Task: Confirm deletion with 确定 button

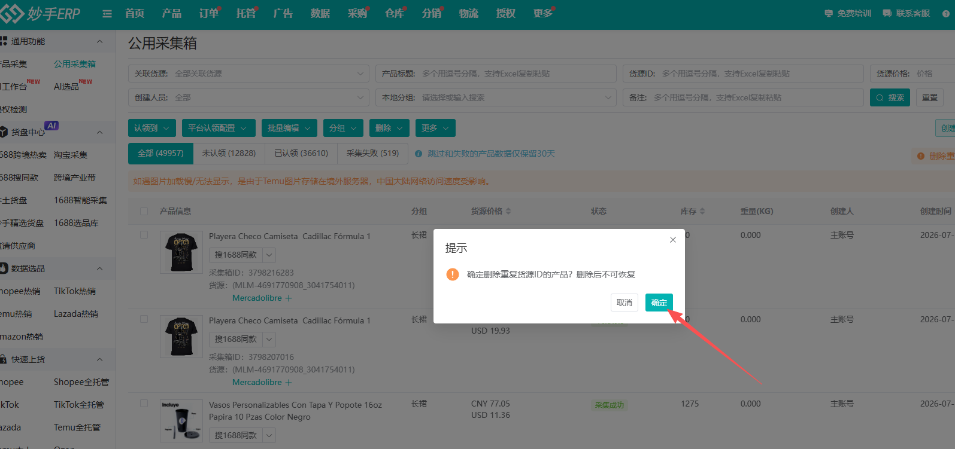Action: tap(659, 303)
